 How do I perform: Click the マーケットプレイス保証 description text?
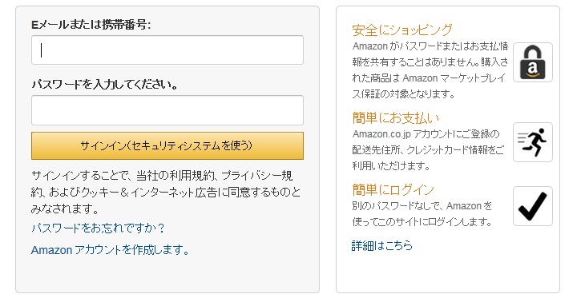tap(430, 70)
